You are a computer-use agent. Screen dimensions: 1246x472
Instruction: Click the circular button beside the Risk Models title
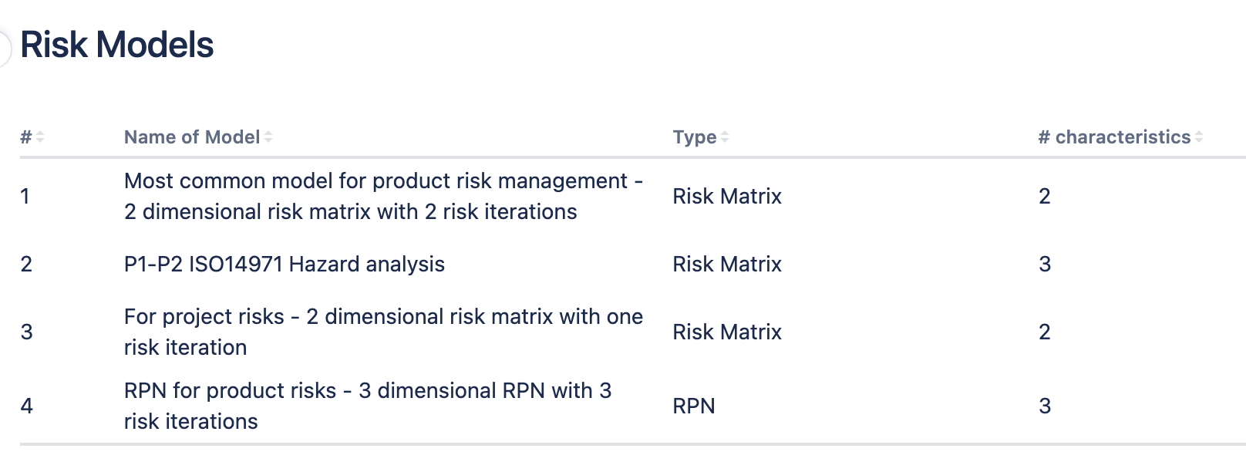6,46
